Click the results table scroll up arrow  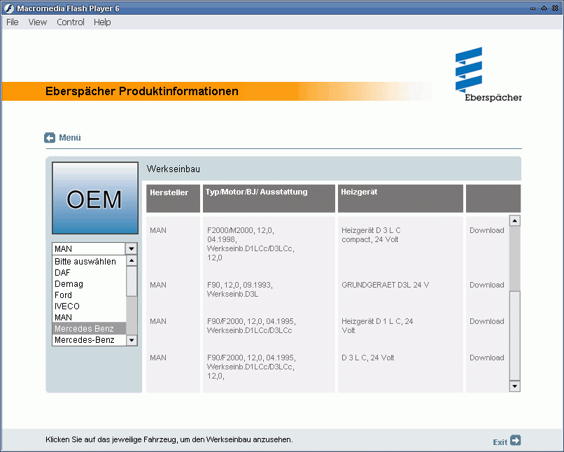(515, 220)
